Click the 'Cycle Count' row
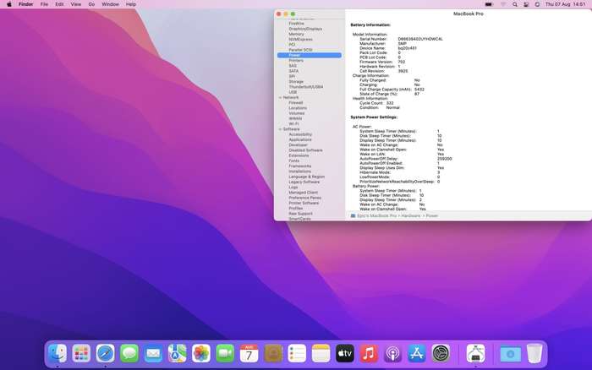592x370 pixels. [376, 103]
